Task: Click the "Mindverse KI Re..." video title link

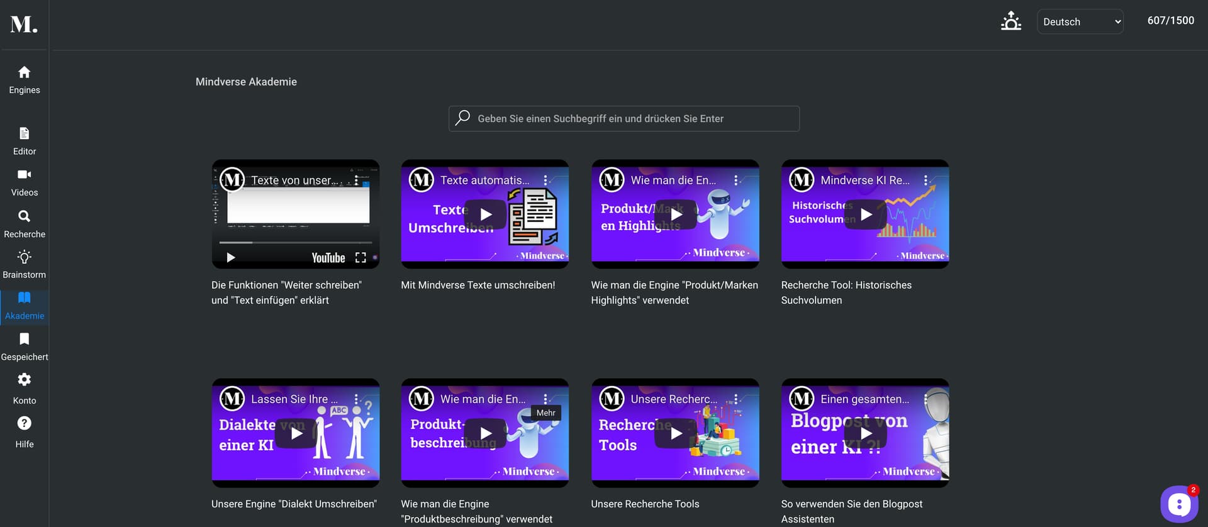Action: coord(865,180)
